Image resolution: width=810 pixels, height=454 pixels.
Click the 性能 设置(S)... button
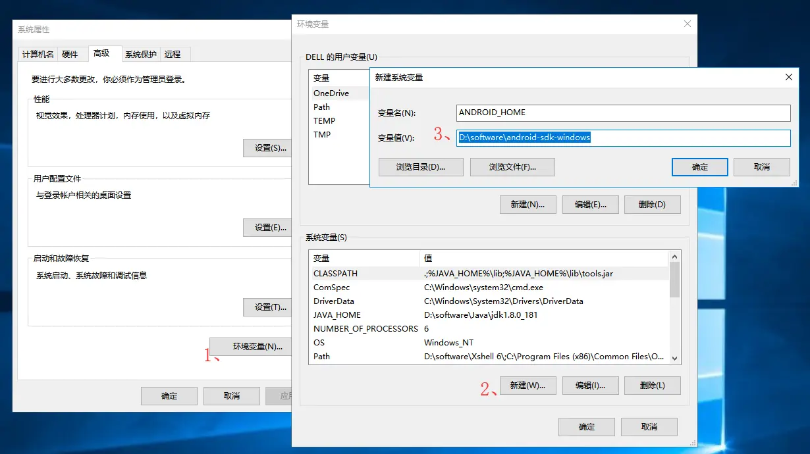tap(267, 148)
